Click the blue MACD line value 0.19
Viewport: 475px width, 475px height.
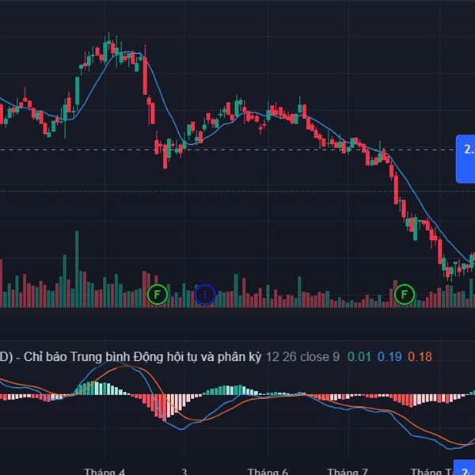(x=389, y=357)
